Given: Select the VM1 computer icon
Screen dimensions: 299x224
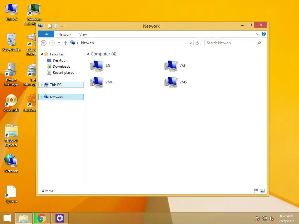Looking at the screenshot, I should pyautogui.click(x=171, y=66).
